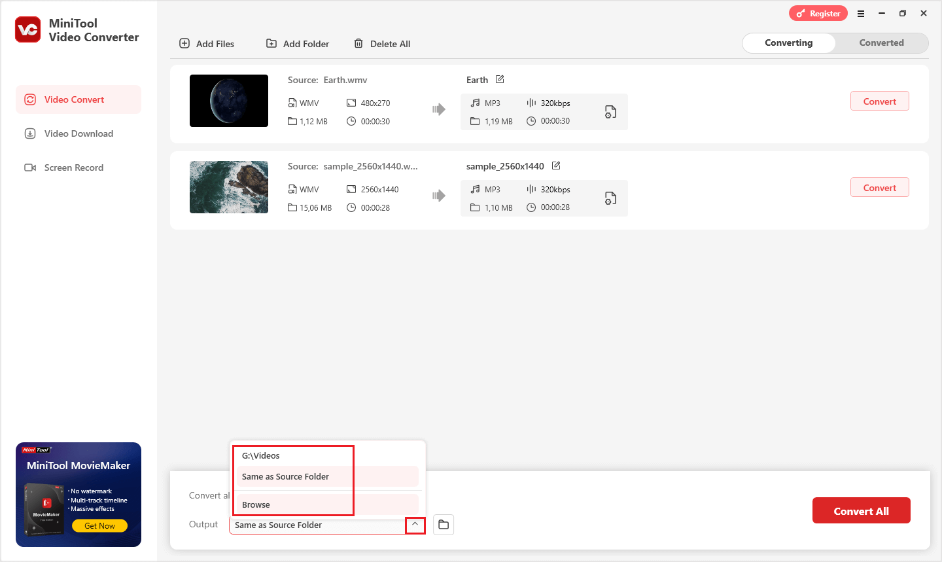
Task: Open output format settings for sample_2560x1440
Action: click(610, 198)
